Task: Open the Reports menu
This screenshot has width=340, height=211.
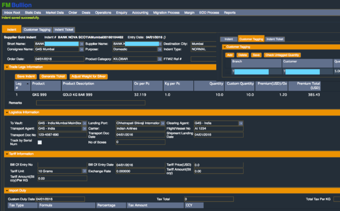Action: click(x=230, y=12)
